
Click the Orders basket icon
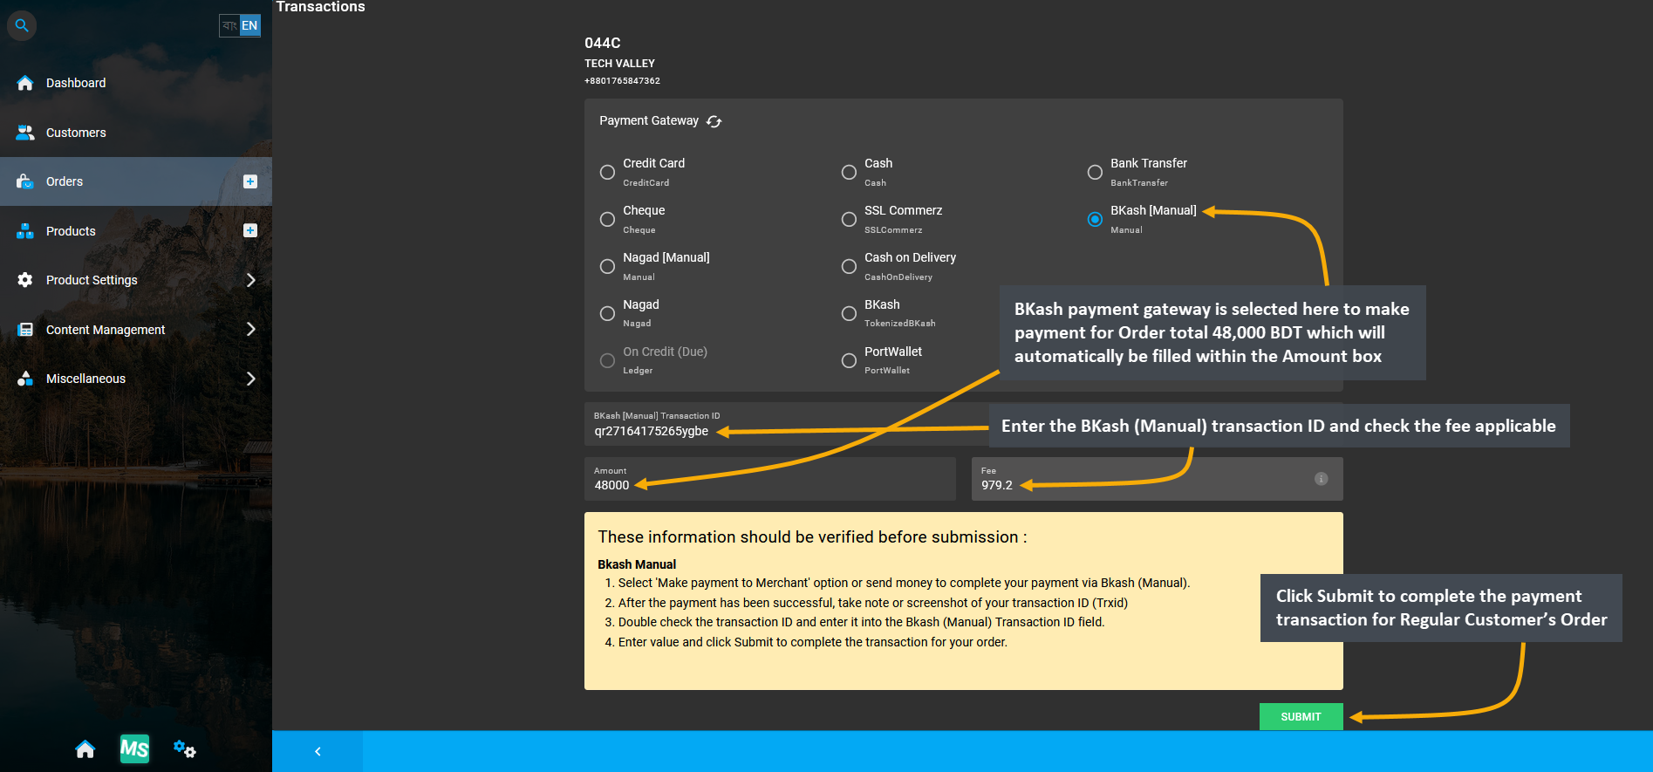25,181
